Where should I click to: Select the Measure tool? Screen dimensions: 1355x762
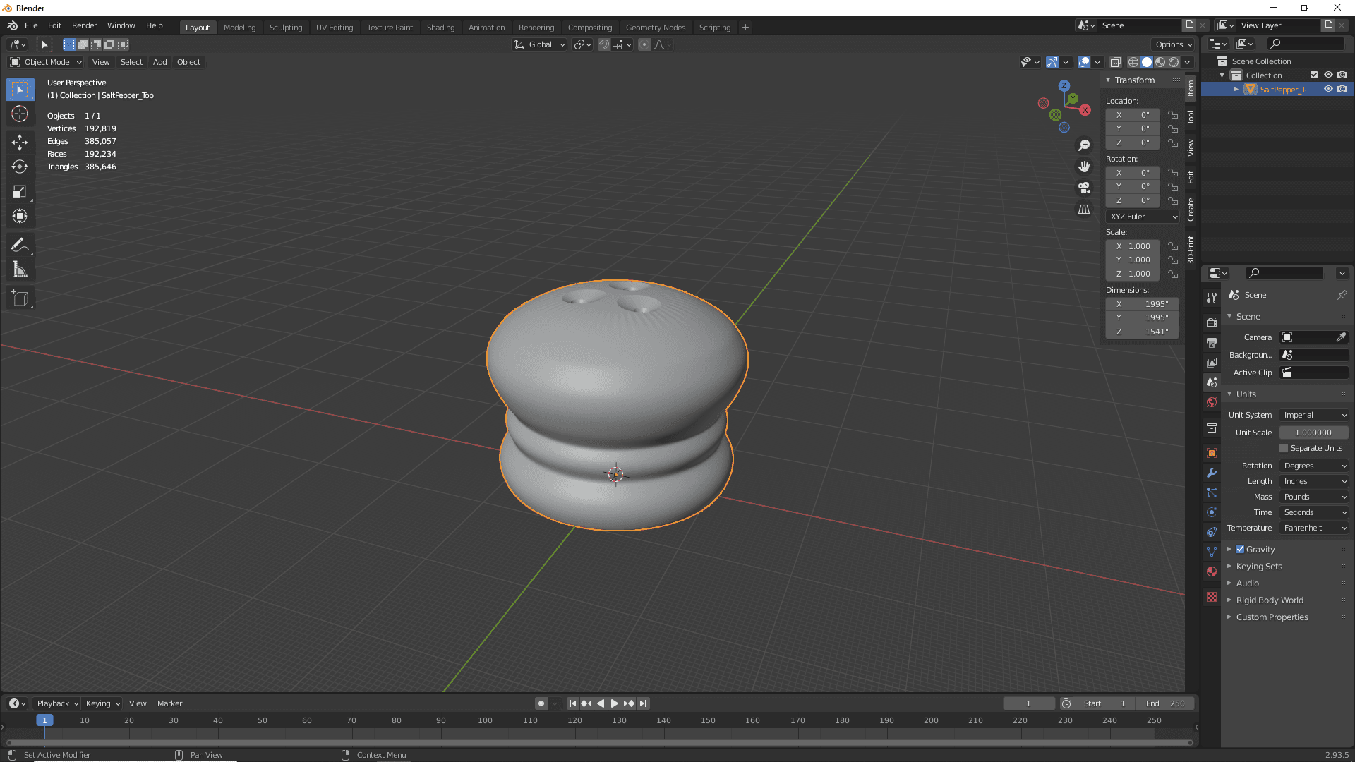pos(20,270)
